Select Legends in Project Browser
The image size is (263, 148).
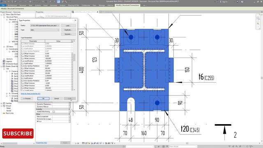coord(9,61)
